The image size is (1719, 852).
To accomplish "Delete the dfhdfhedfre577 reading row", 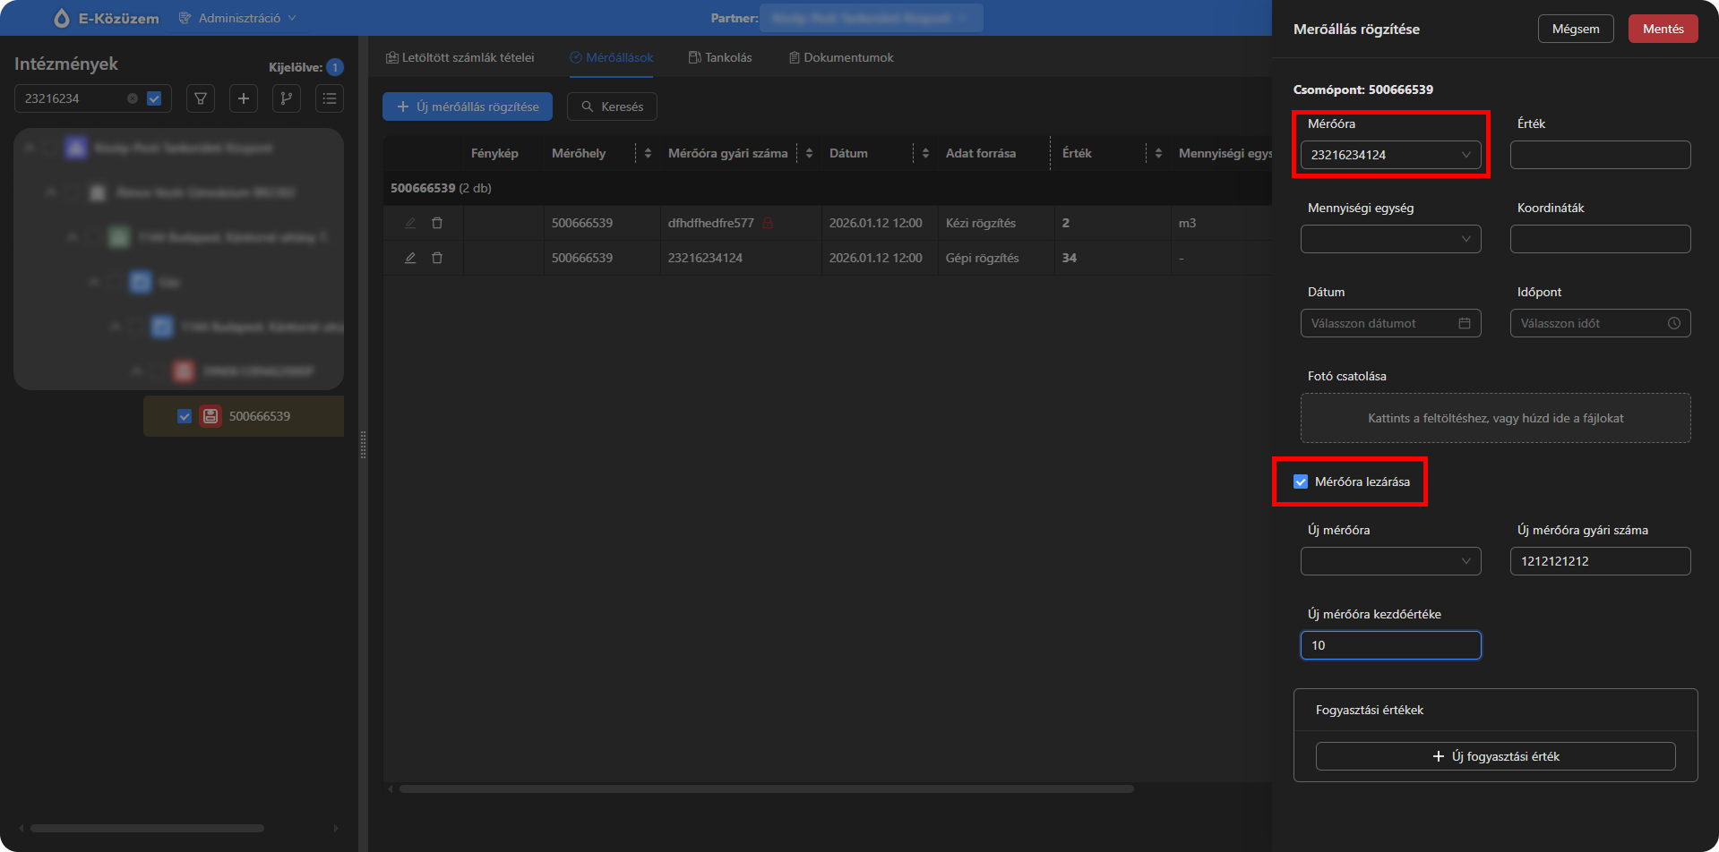I will 437,223.
